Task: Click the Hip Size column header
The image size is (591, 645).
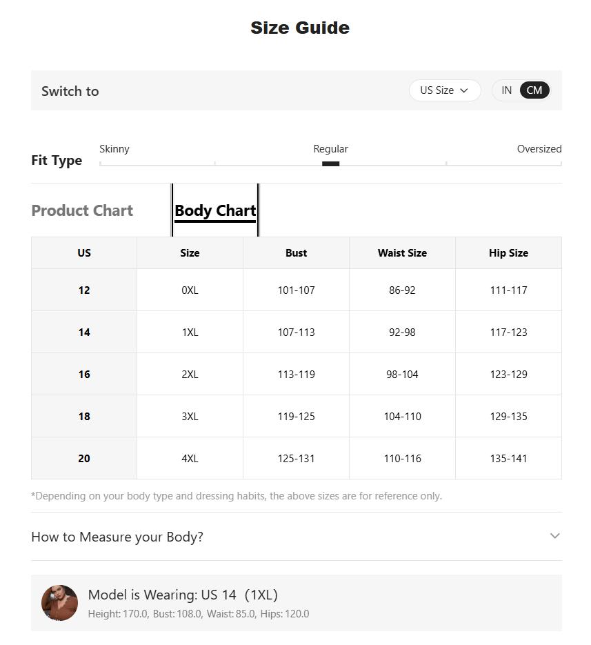Action: pos(508,253)
